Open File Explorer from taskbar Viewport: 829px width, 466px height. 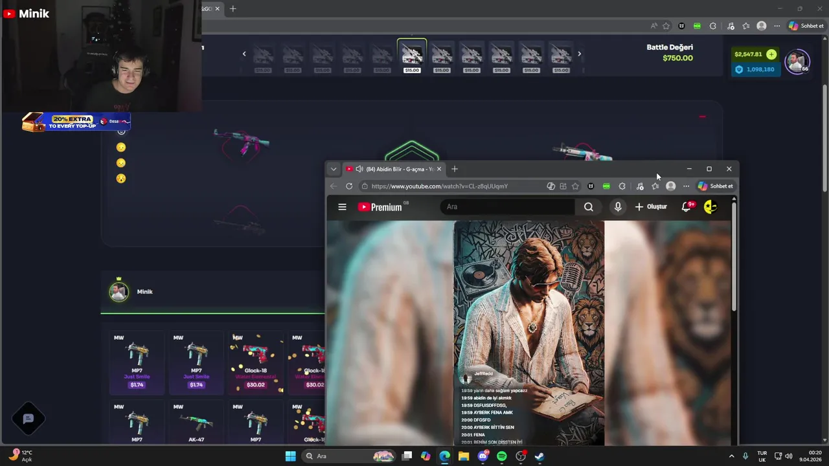coord(464,456)
